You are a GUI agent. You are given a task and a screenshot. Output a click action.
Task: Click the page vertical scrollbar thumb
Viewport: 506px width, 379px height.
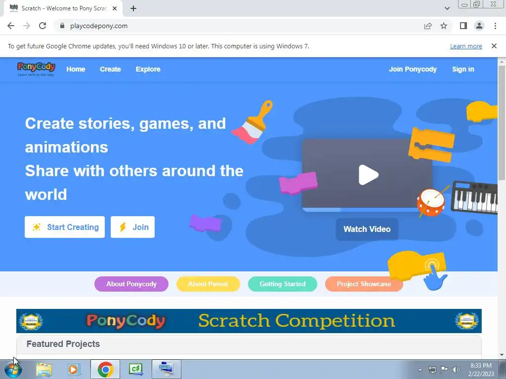[x=502, y=122]
